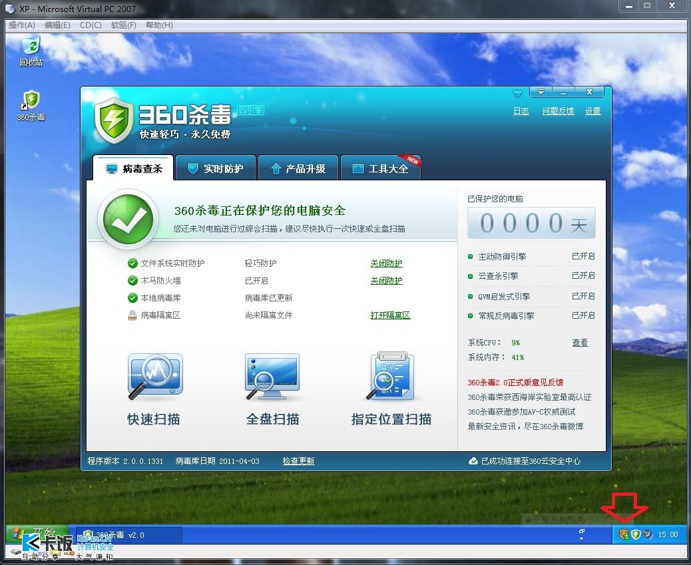Click the 全盘扫描 label text

(x=272, y=419)
